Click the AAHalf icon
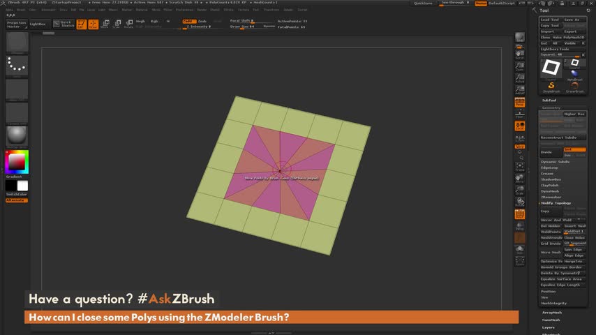 [x=520, y=90]
